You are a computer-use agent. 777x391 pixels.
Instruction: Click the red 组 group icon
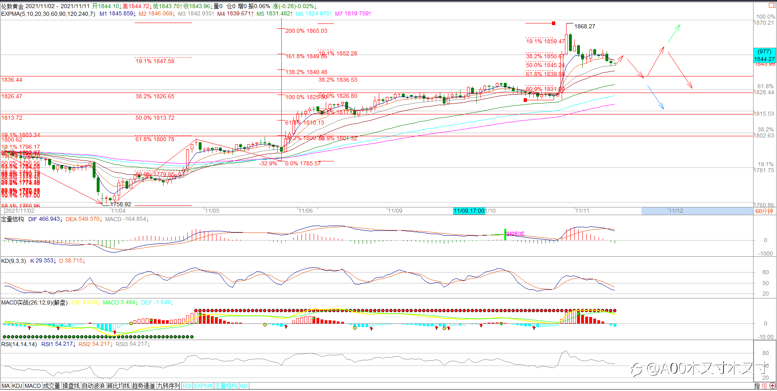click(x=764, y=386)
